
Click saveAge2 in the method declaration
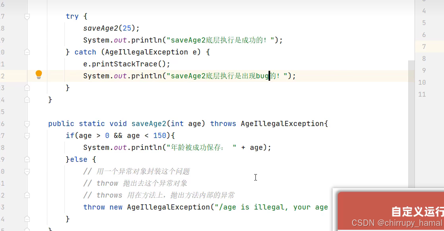[x=149, y=124]
